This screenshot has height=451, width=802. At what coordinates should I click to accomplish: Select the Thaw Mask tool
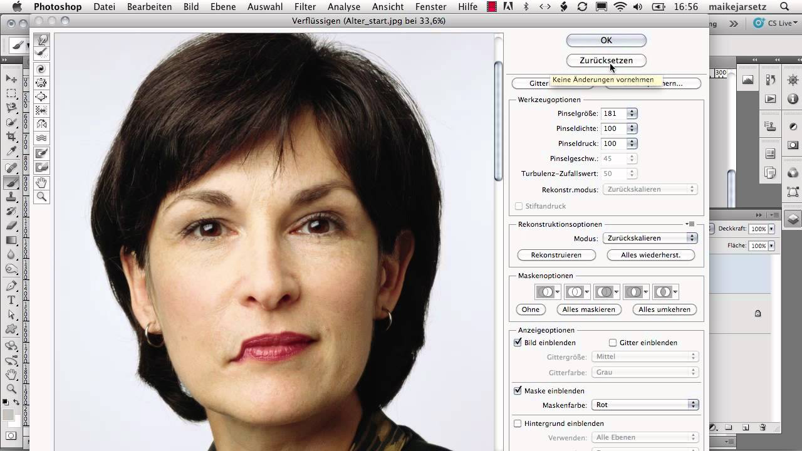pyautogui.click(x=42, y=167)
